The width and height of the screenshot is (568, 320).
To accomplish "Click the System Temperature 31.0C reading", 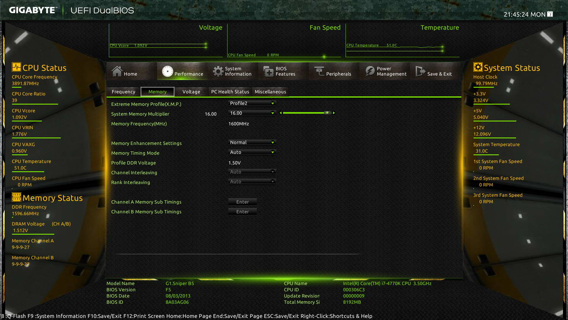I will pyautogui.click(x=482, y=151).
